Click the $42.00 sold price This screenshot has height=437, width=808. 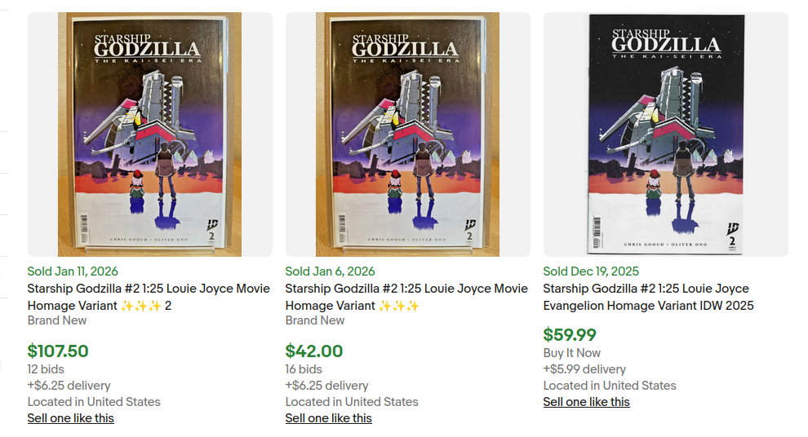(x=314, y=351)
